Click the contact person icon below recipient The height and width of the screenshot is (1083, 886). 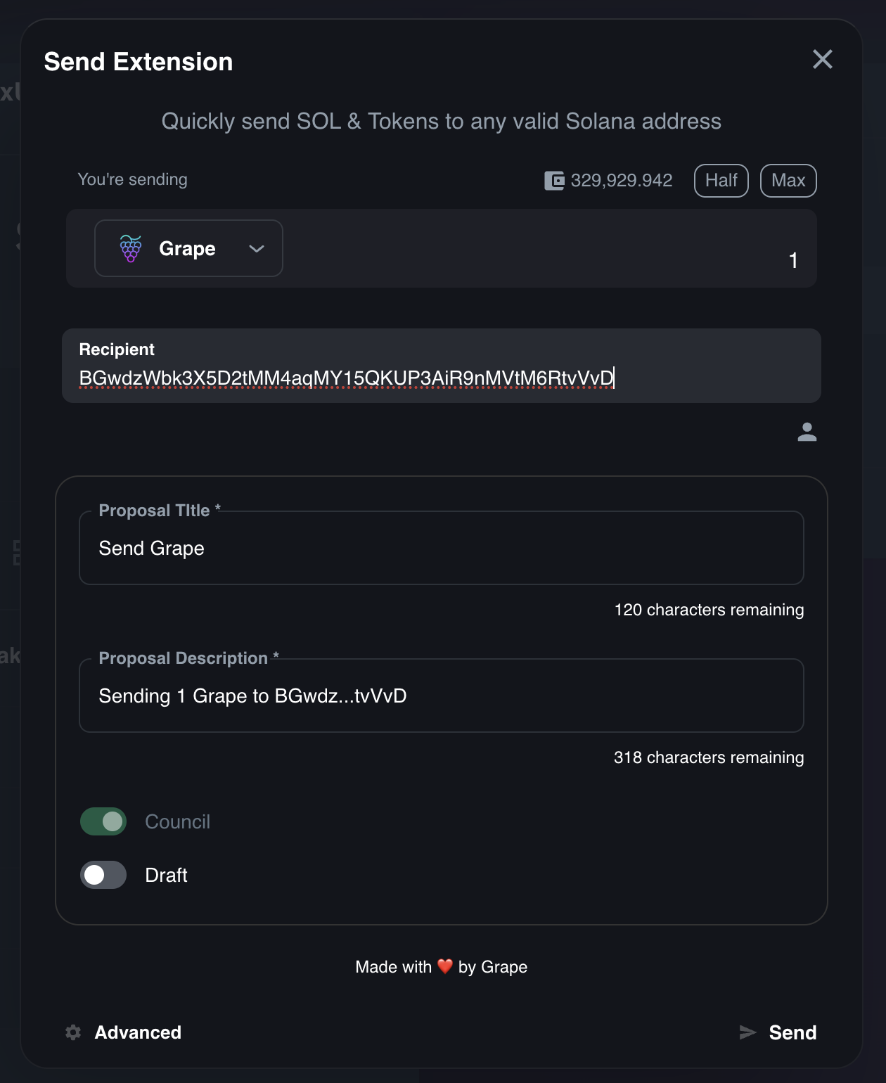(x=807, y=432)
